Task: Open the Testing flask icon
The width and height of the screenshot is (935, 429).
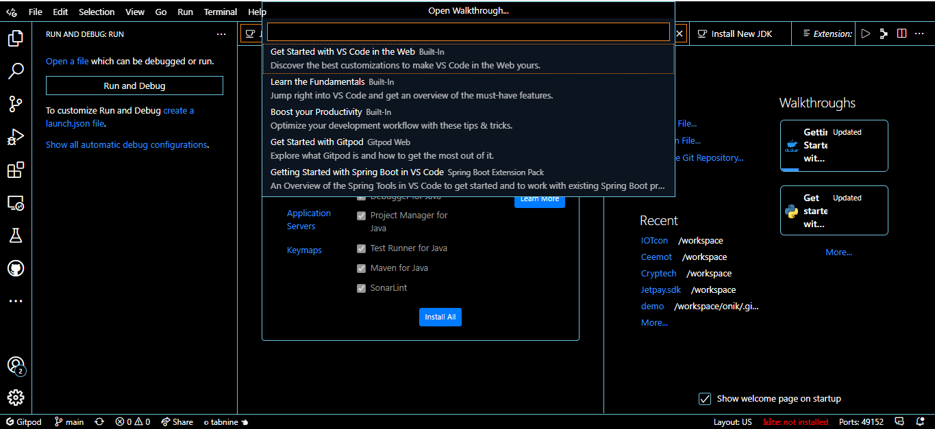Action: tap(16, 235)
